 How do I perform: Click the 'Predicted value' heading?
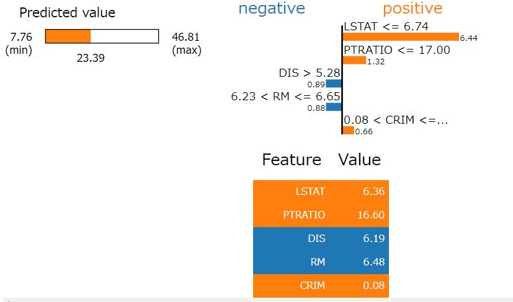tap(68, 13)
